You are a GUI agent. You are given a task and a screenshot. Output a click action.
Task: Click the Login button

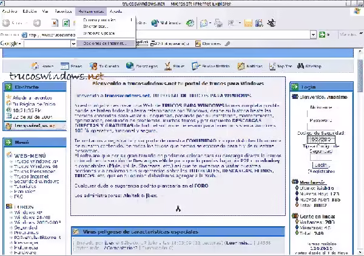321,165
